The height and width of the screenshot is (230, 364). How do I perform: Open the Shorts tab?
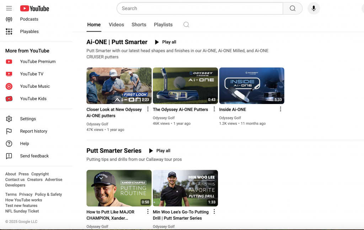tap(139, 24)
